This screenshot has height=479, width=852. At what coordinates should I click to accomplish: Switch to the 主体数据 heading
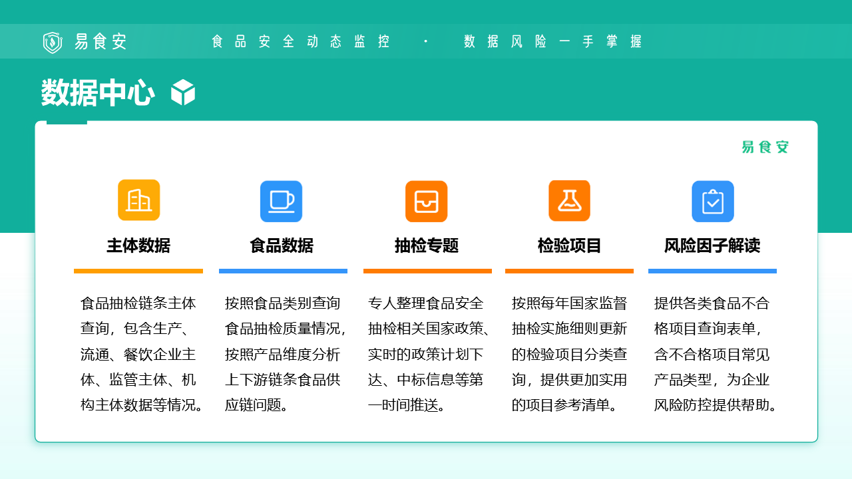(138, 245)
